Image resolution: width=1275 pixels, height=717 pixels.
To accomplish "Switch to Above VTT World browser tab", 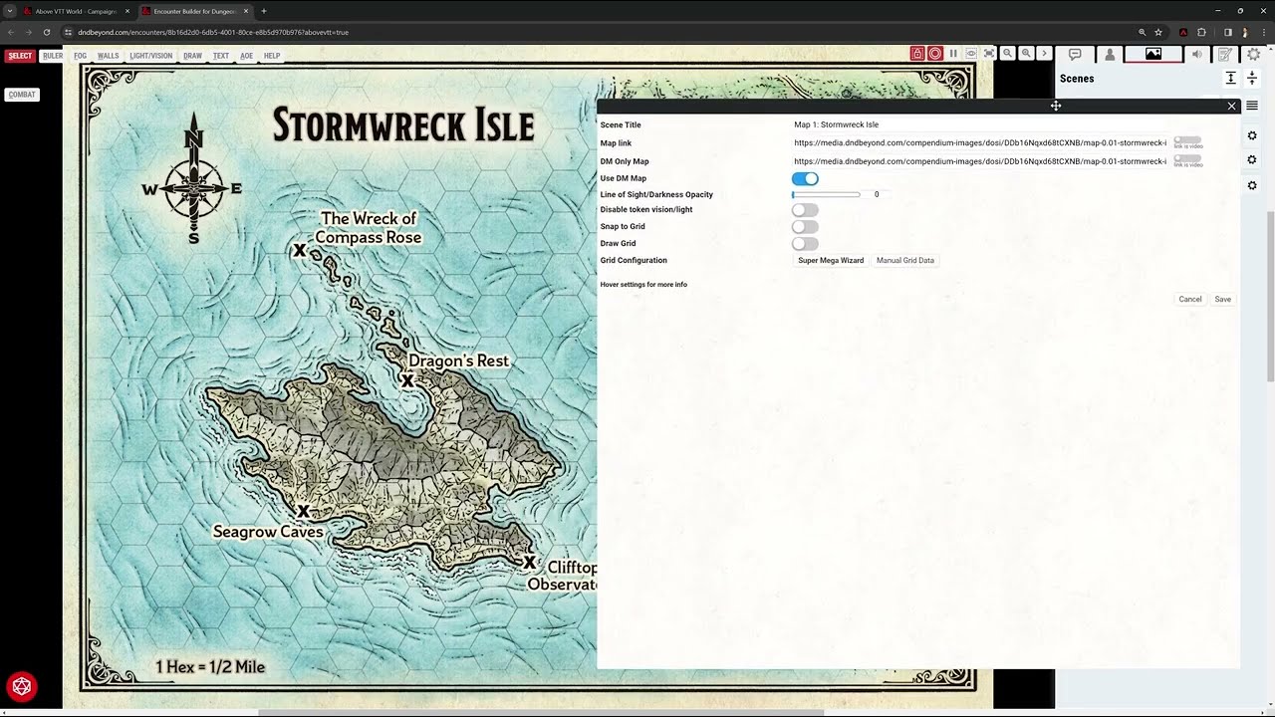I will tap(77, 11).
